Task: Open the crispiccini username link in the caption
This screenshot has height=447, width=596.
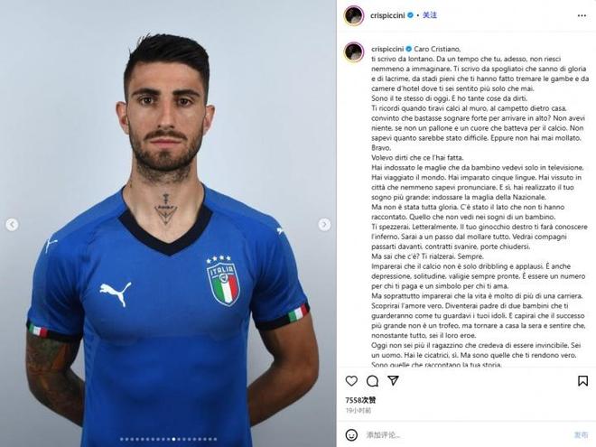Action: point(387,49)
